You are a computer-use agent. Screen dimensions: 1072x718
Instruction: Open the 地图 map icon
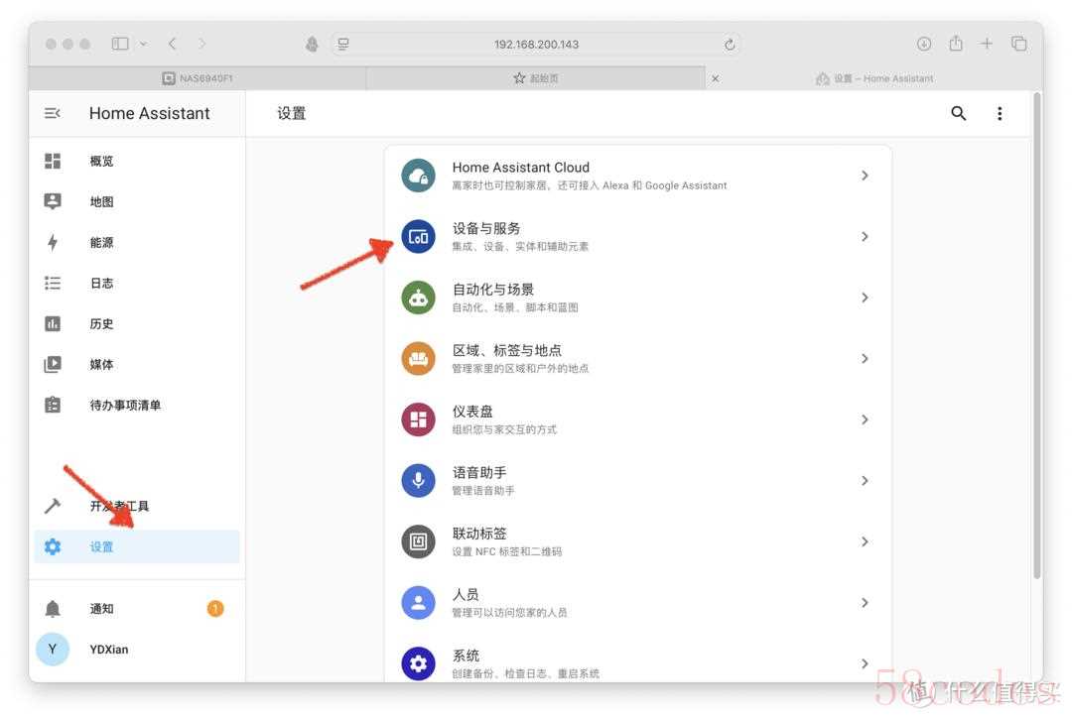(x=53, y=201)
